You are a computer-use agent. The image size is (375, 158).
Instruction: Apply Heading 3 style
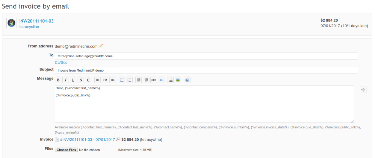click(112, 80)
